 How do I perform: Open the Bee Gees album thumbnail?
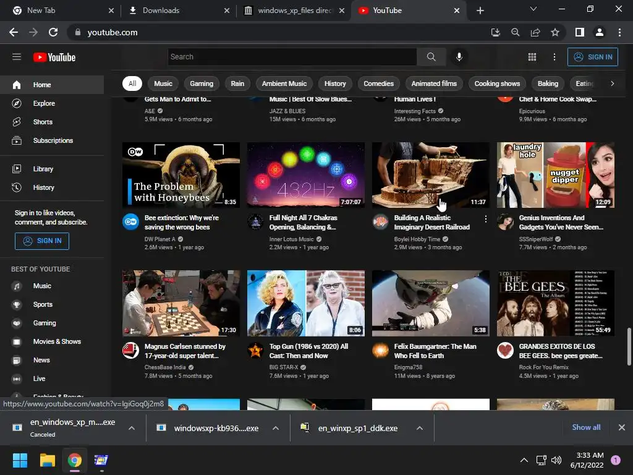pos(556,303)
